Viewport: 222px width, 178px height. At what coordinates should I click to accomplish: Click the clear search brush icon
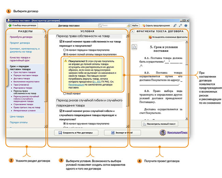[128, 26]
